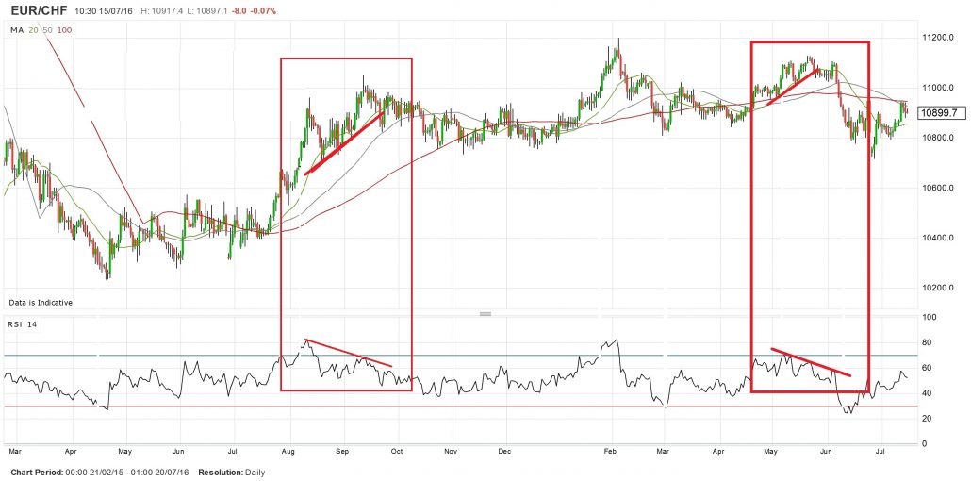Click the RSI axis label 60
This screenshot has width=971, height=481.
pyautogui.click(x=928, y=368)
